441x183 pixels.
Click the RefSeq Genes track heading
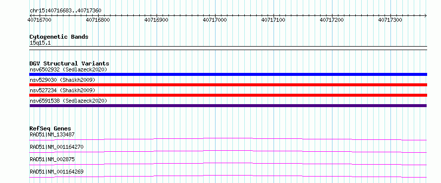pos(50,128)
